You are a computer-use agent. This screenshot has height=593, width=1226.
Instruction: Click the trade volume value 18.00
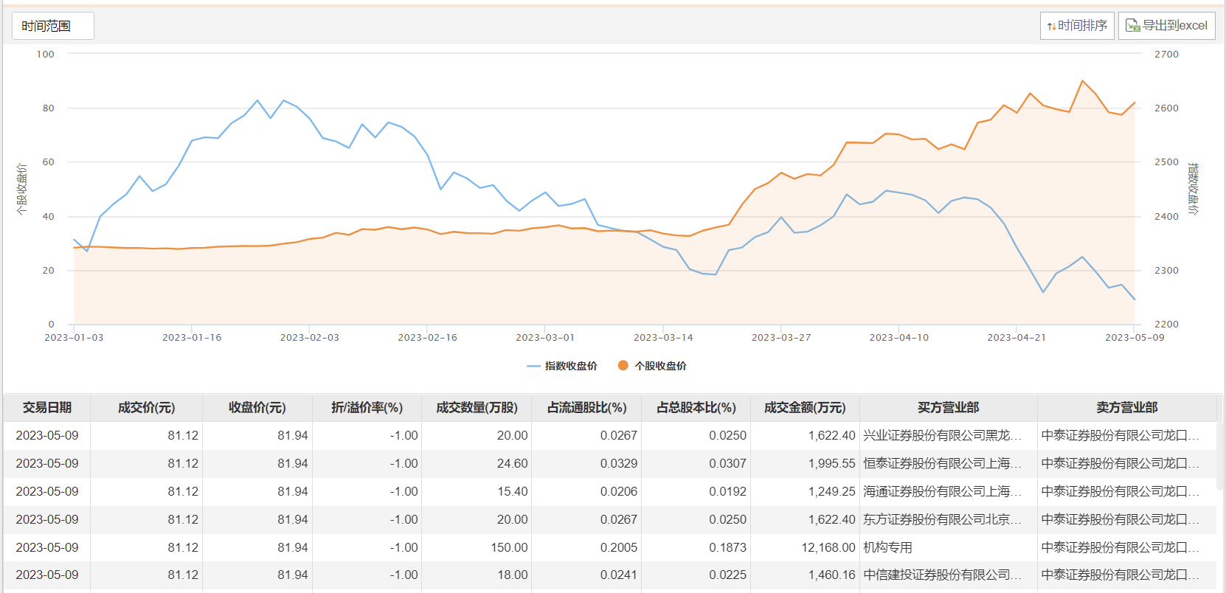click(512, 575)
